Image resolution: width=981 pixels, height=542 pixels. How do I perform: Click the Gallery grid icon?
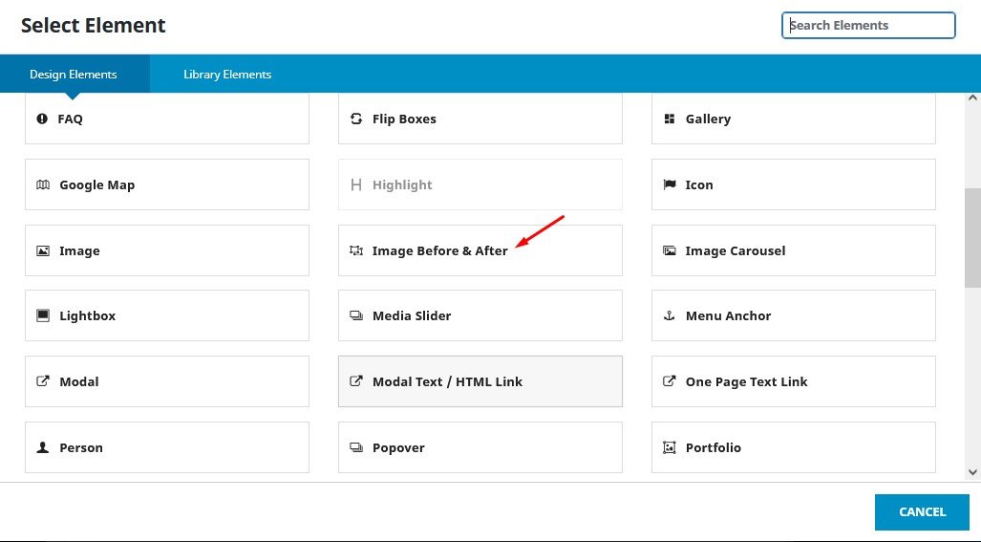pos(669,119)
